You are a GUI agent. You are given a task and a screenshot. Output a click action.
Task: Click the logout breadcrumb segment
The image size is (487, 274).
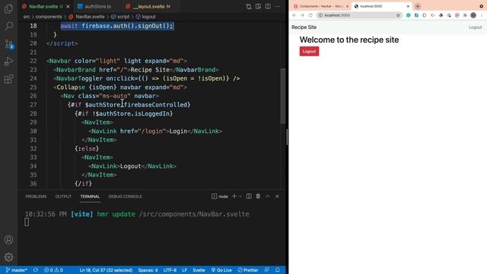tap(145, 17)
